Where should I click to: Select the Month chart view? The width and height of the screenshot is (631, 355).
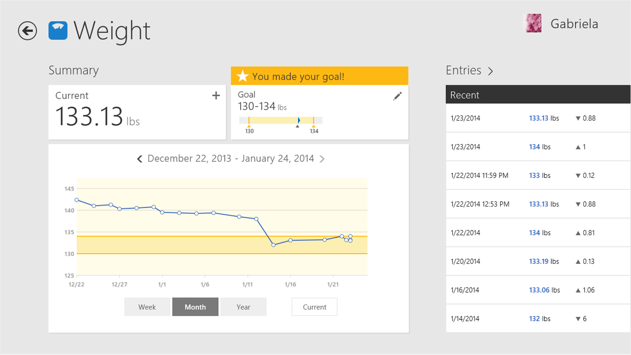click(x=195, y=307)
